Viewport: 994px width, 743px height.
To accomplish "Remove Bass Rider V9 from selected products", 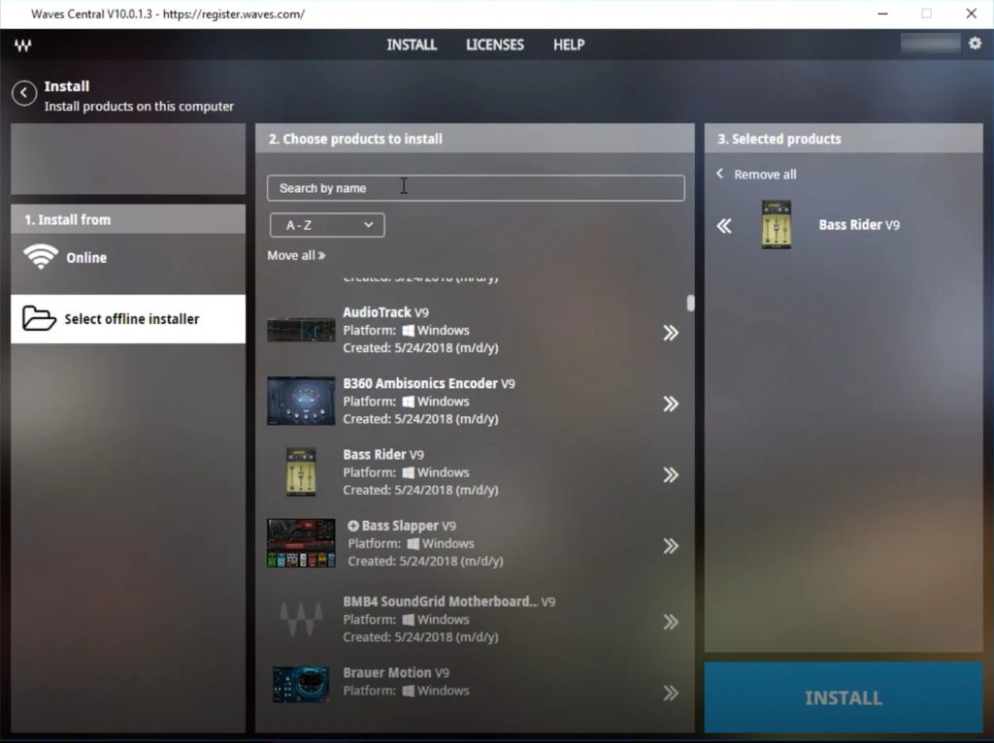I will click(724, 225).
